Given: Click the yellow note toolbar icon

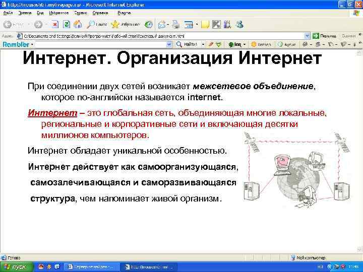Looking at the screenshot, I should click(205, 25).
